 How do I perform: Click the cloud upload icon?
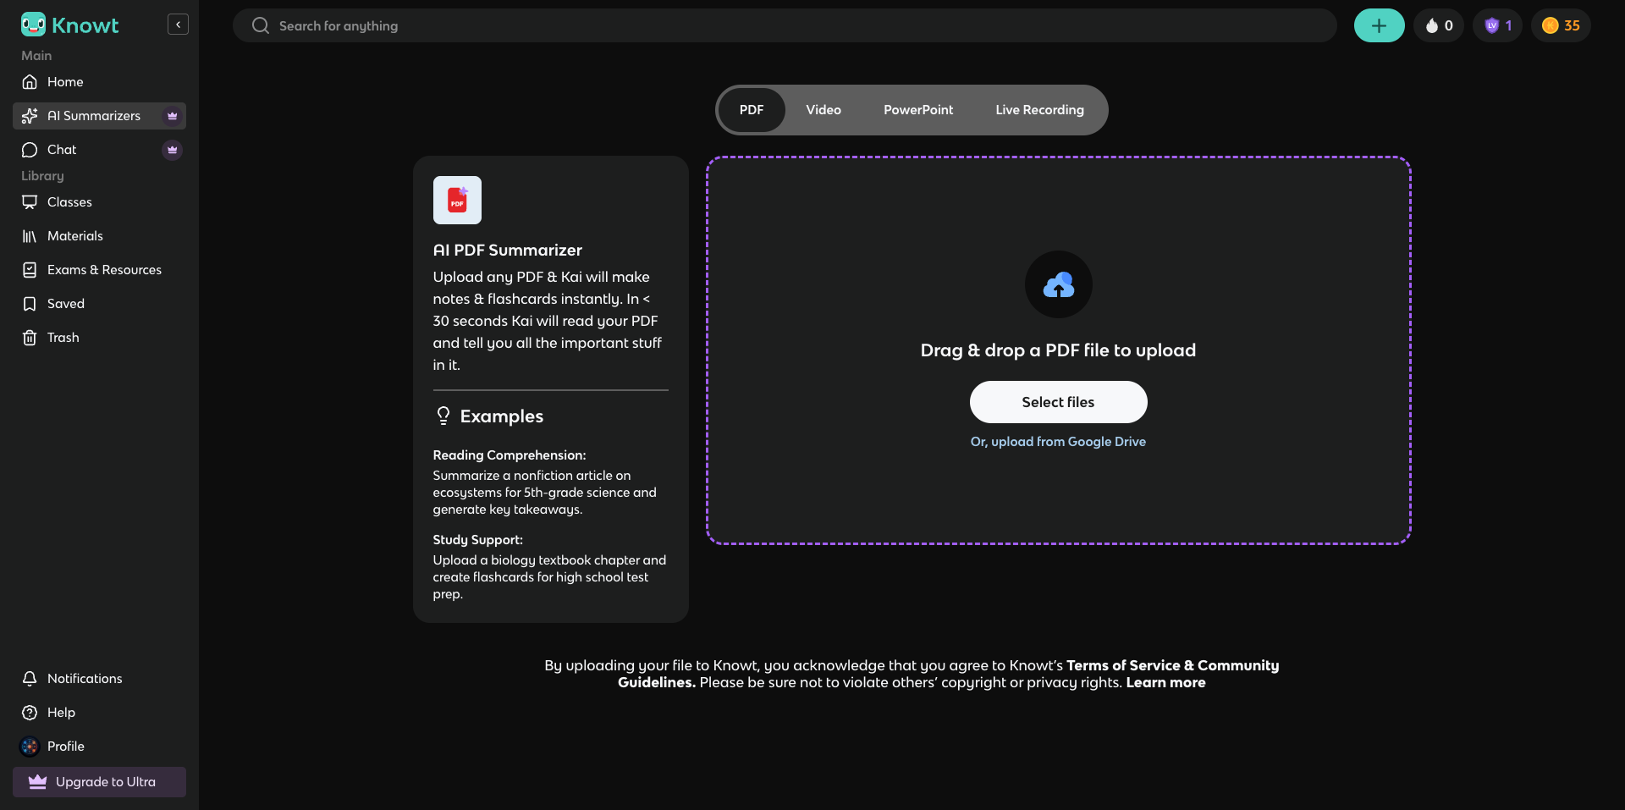point(1058,285)
